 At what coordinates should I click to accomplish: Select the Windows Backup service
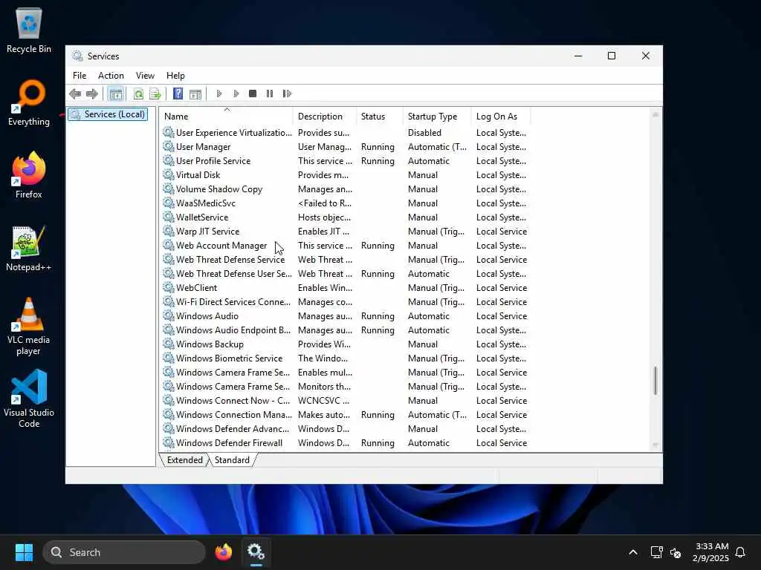345,344
